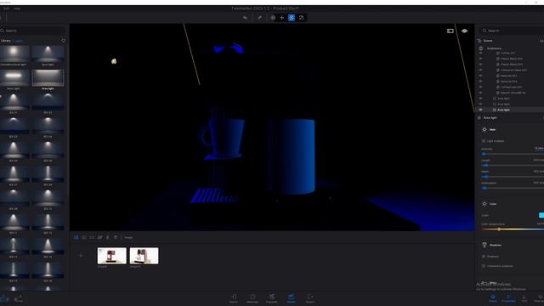Open the XYZ panel button at bottom right
This screenshot has width=544, height=306.
[524, 298]
